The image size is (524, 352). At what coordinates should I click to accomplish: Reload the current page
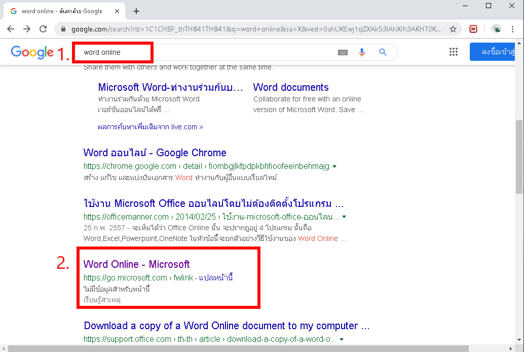(43, 29)
